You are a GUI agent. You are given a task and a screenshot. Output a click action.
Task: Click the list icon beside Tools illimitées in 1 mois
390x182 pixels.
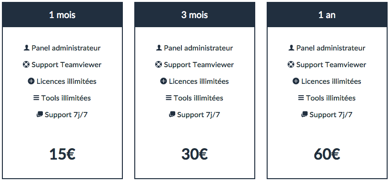(x=36, y=98)
